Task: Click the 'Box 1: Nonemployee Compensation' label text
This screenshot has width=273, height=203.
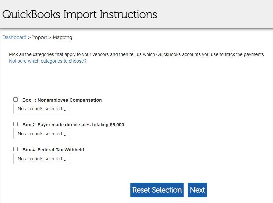Action: 62,100
